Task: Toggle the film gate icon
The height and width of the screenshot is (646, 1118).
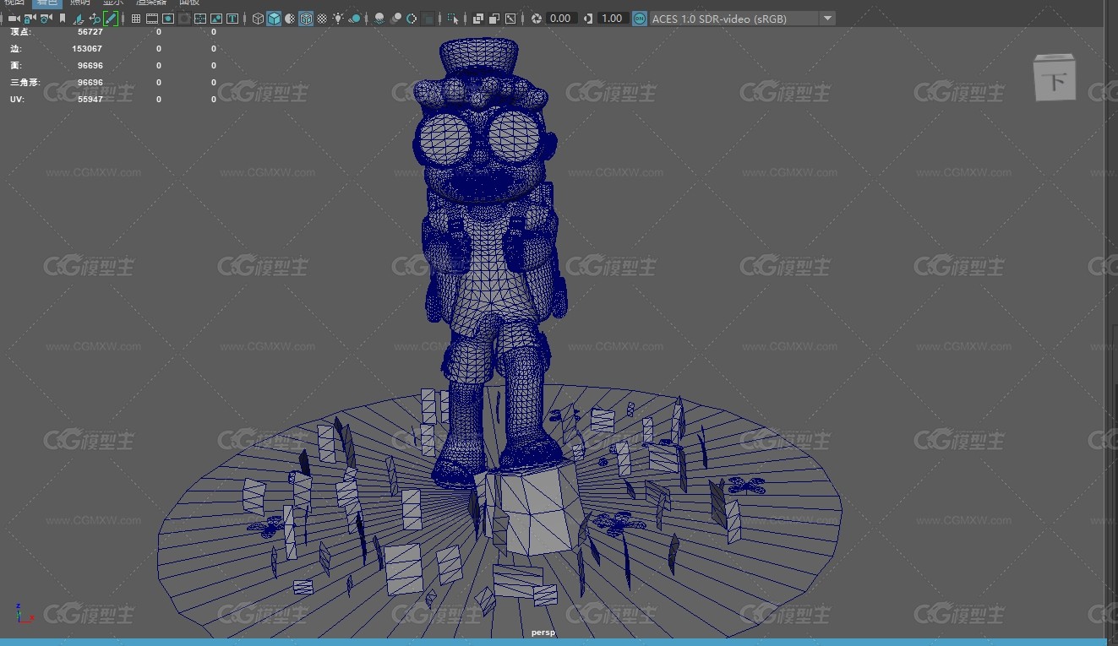Action: [152, 19]
